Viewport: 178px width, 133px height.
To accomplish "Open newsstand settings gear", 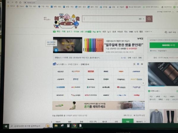I will pyautogui.click(x=142, y=64).
